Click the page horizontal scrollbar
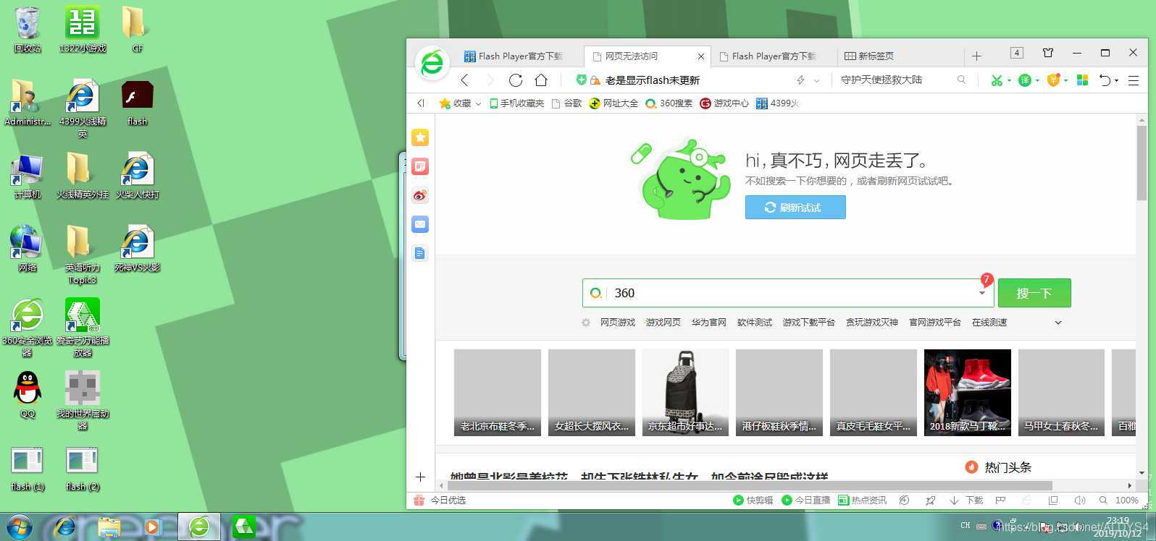 750,485
